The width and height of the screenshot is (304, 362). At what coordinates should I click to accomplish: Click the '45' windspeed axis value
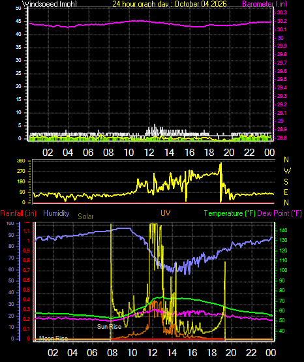pyautogui.click(x=18, y=22)
